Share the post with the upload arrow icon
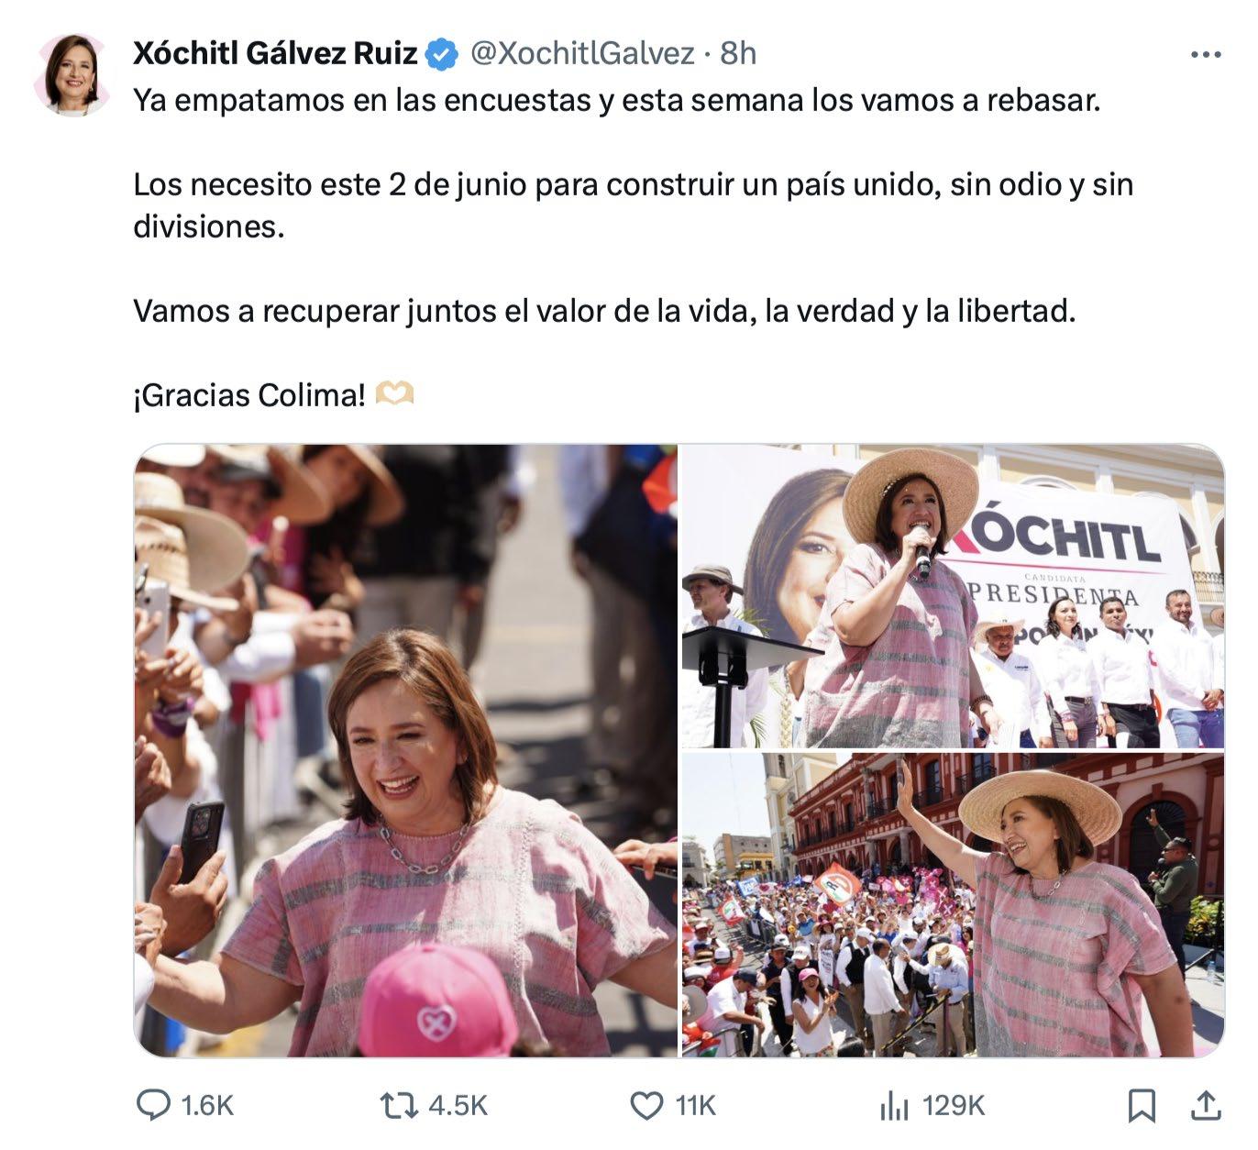1258x1150 pixels. pos(1204,1104)
